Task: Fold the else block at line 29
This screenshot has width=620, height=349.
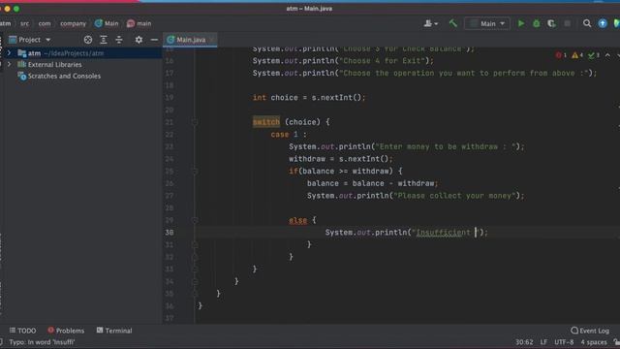Action: point(195,220)
